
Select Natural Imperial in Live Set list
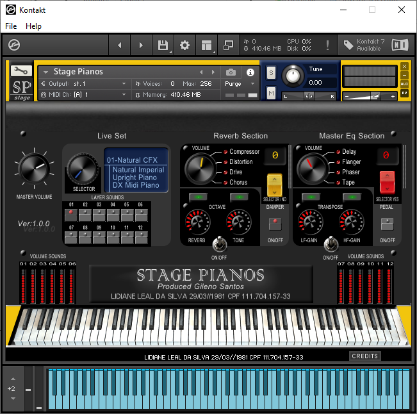(x=138, y=170)
